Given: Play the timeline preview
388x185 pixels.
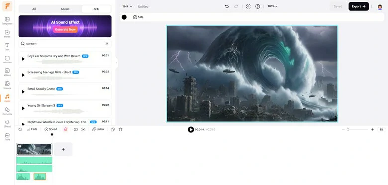Looking at the screenshot, I should tap(191, 130).
